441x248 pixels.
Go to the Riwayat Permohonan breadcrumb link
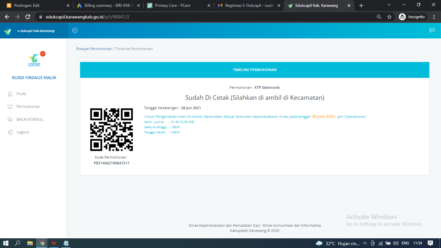[94, 49]
